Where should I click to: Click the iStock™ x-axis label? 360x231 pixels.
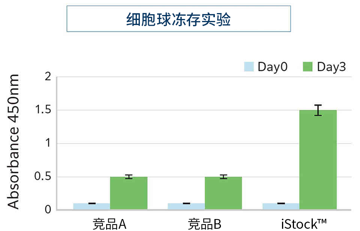[x=304, y=224]
